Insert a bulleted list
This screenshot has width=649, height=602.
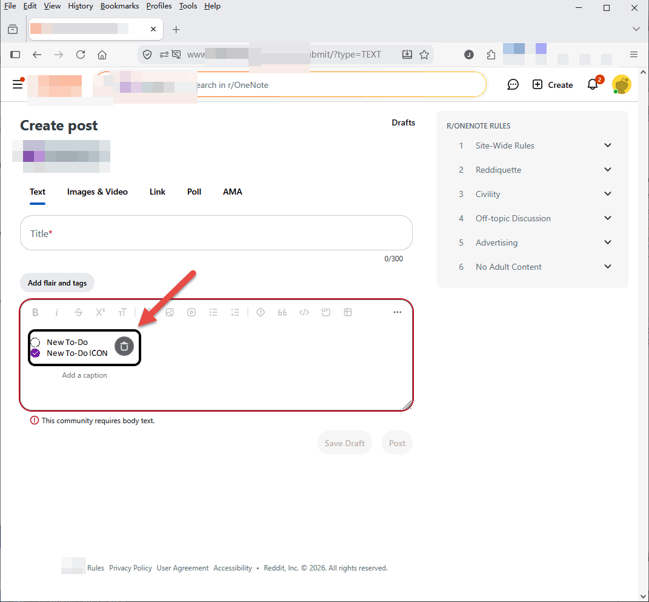213,312
